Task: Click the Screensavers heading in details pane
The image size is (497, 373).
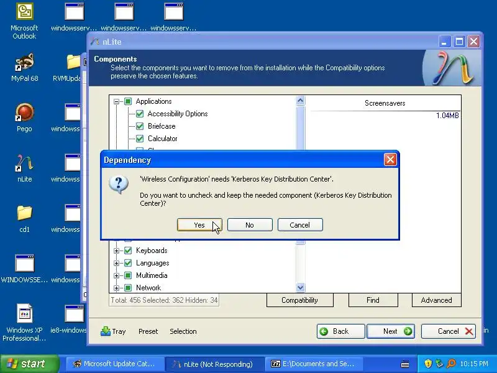Action: point(385,103)
